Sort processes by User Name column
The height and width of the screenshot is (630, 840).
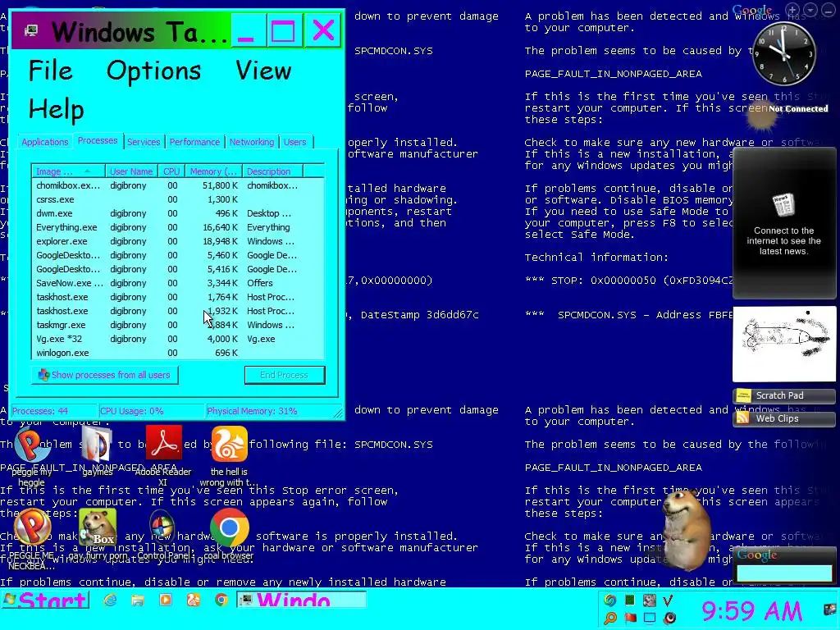[x=131, y=171]
